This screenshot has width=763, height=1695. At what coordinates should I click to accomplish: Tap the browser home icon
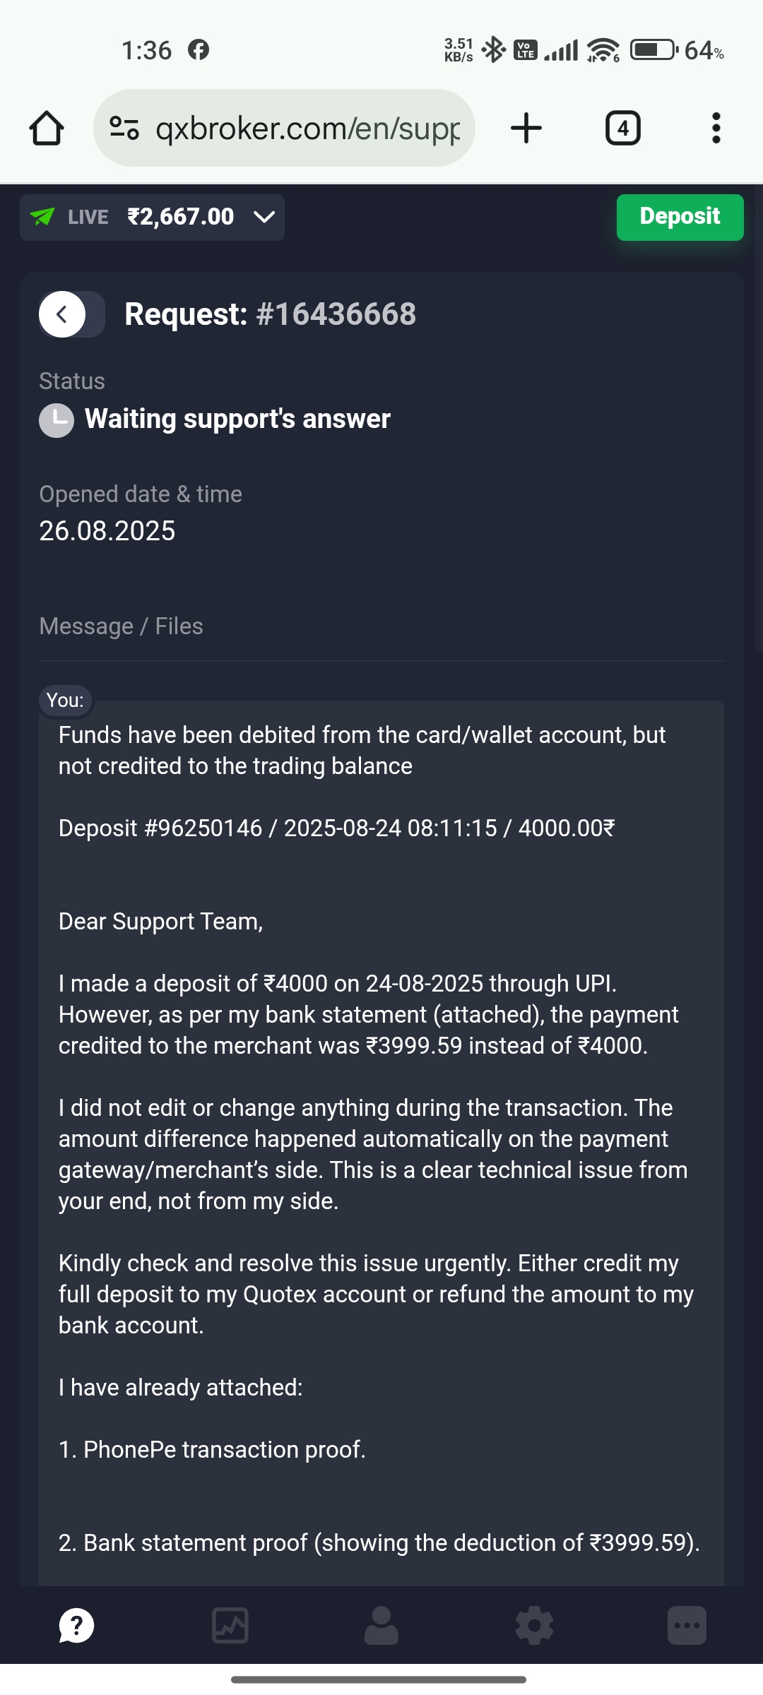coord(47,129)
